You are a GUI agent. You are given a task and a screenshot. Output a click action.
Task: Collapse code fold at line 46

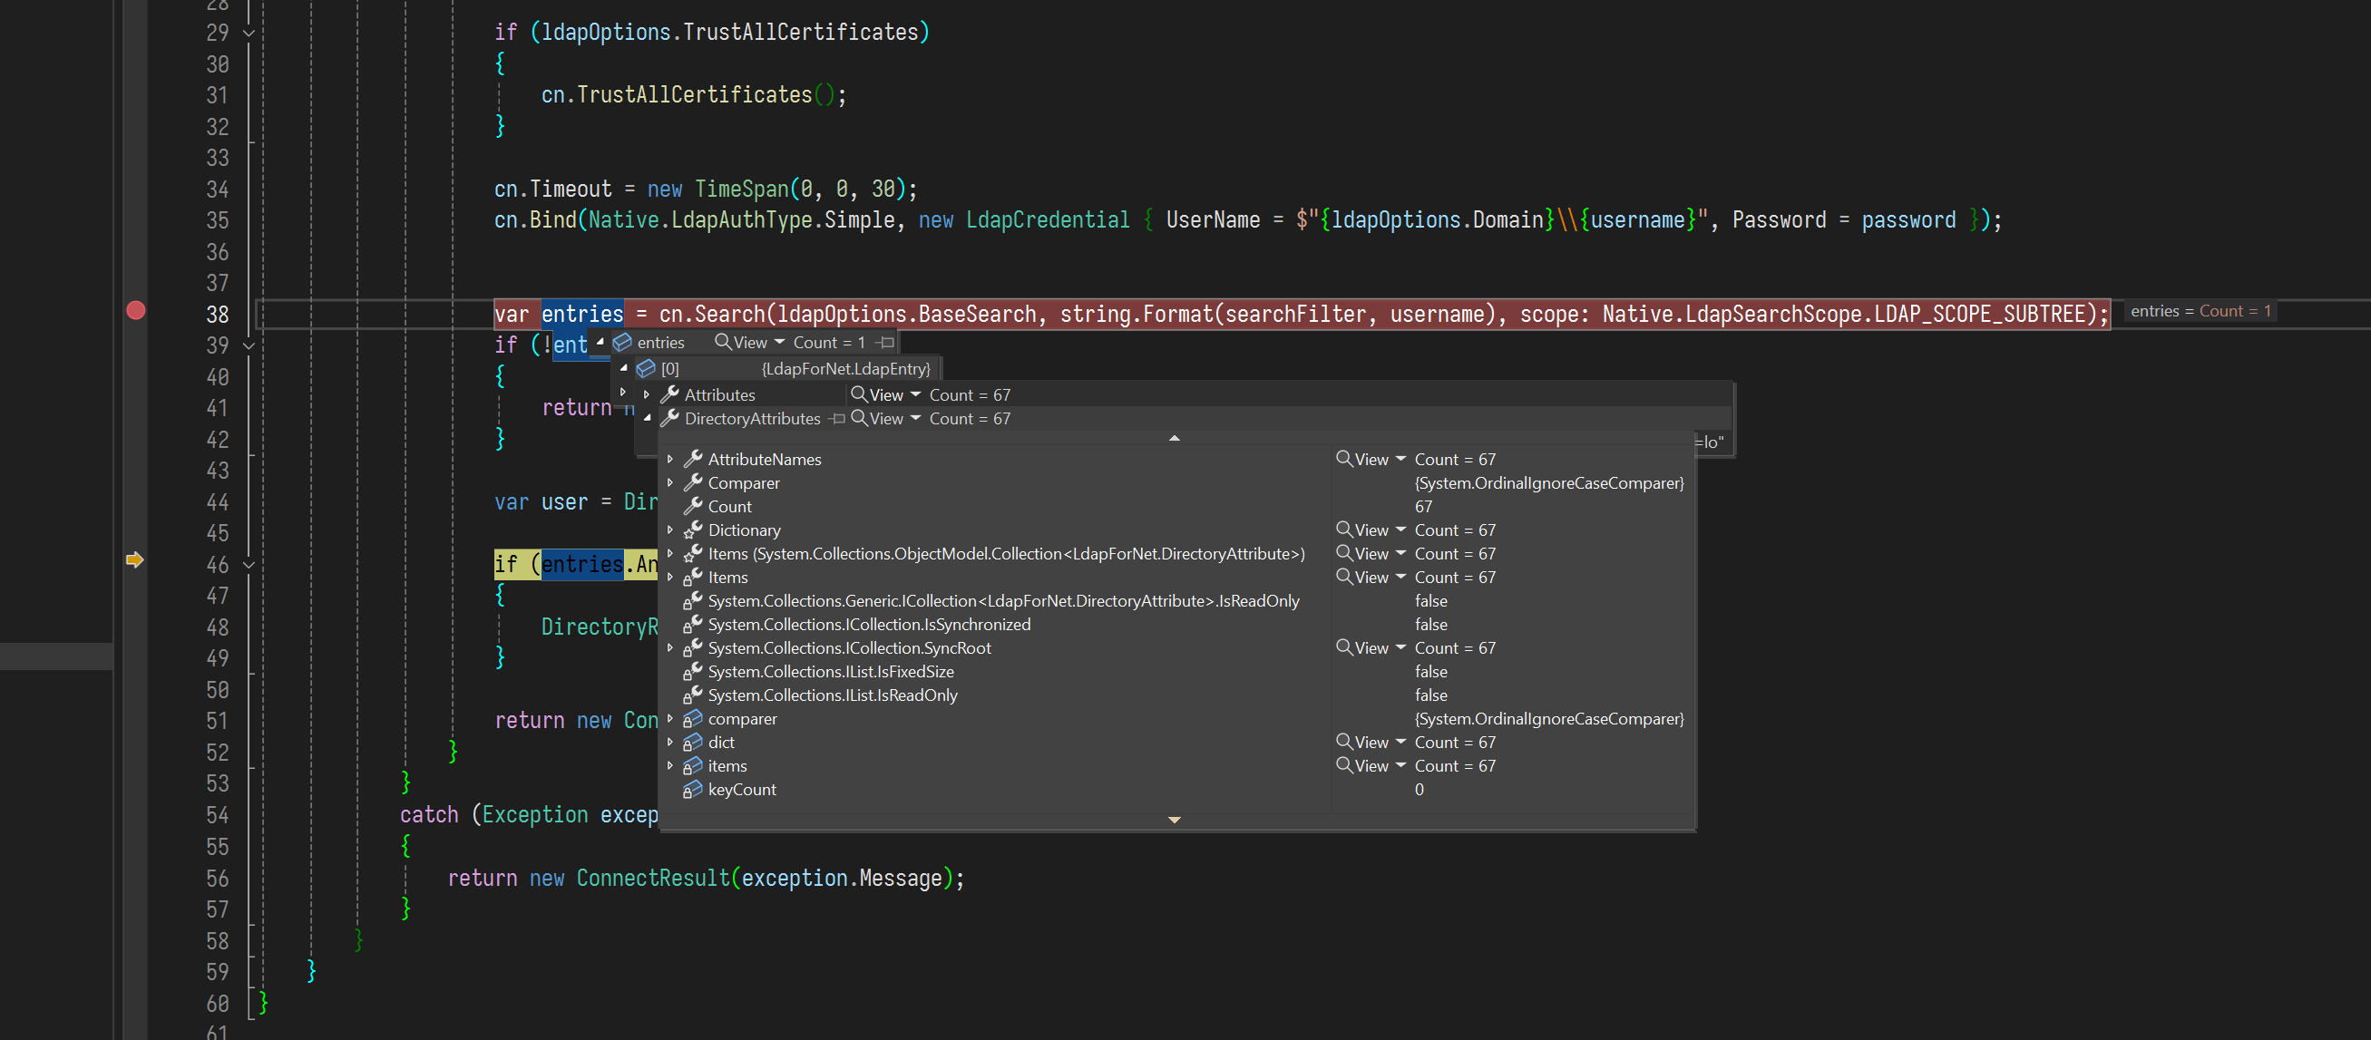tap(249, 565)
